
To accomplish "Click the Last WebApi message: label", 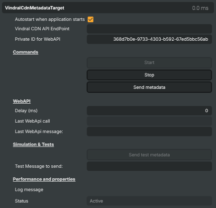I will [x=39, y=132].
